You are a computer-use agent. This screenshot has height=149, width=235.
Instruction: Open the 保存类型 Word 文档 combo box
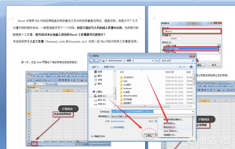tap(152, 116)
